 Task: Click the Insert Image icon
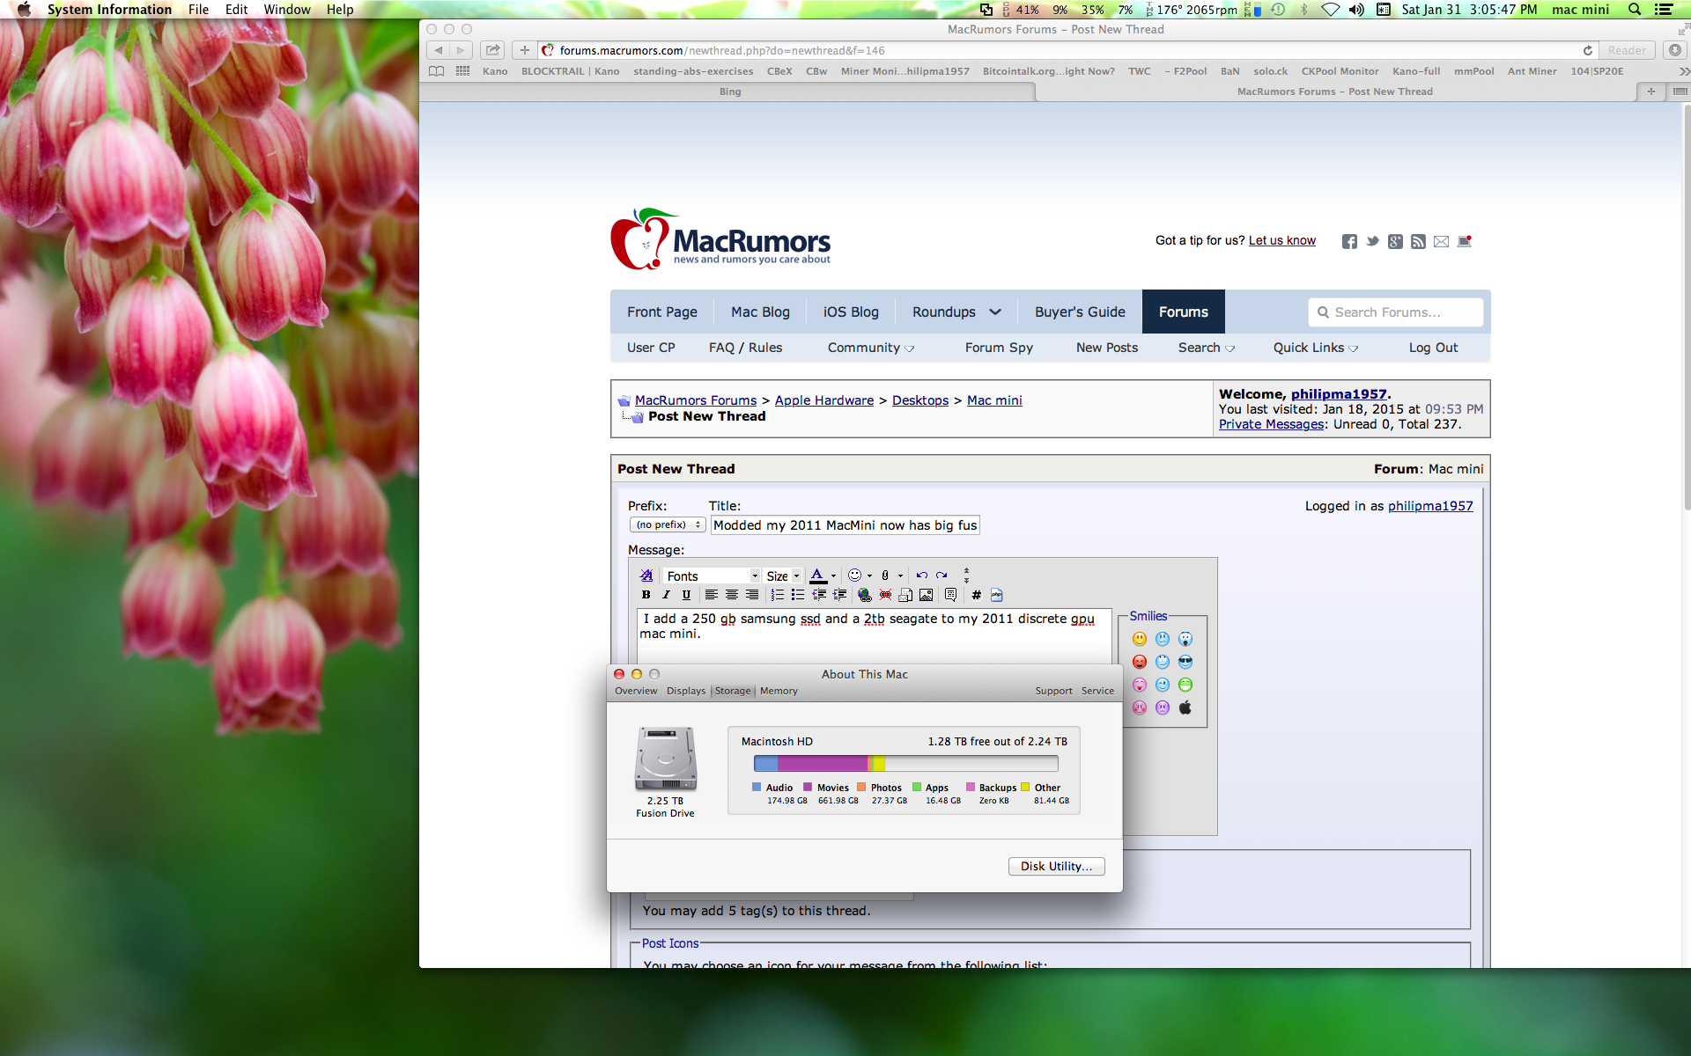click(927, 595)
